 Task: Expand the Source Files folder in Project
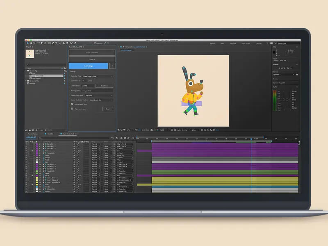(26, 81)
